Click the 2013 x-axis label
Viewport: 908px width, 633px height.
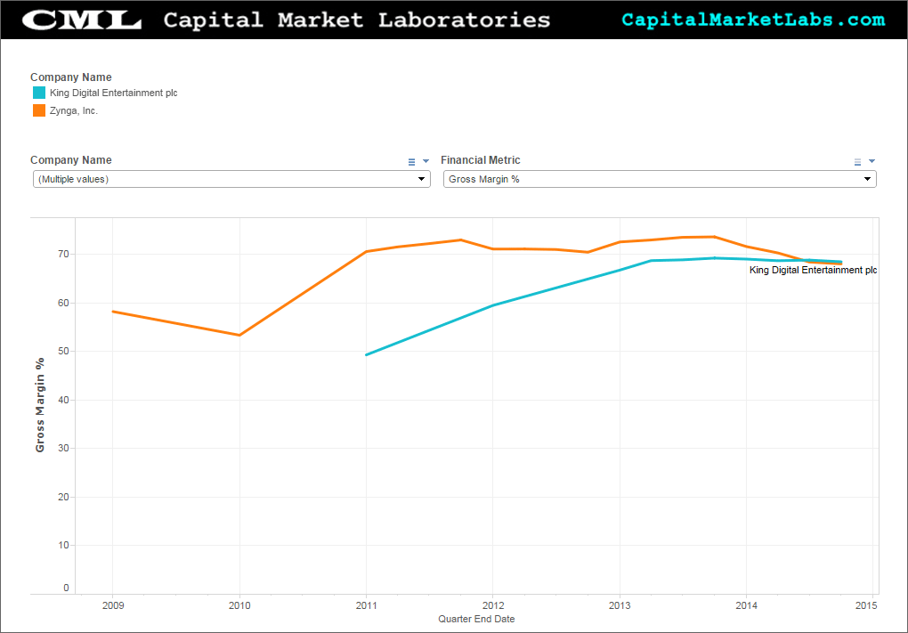(x=620, y=605)
